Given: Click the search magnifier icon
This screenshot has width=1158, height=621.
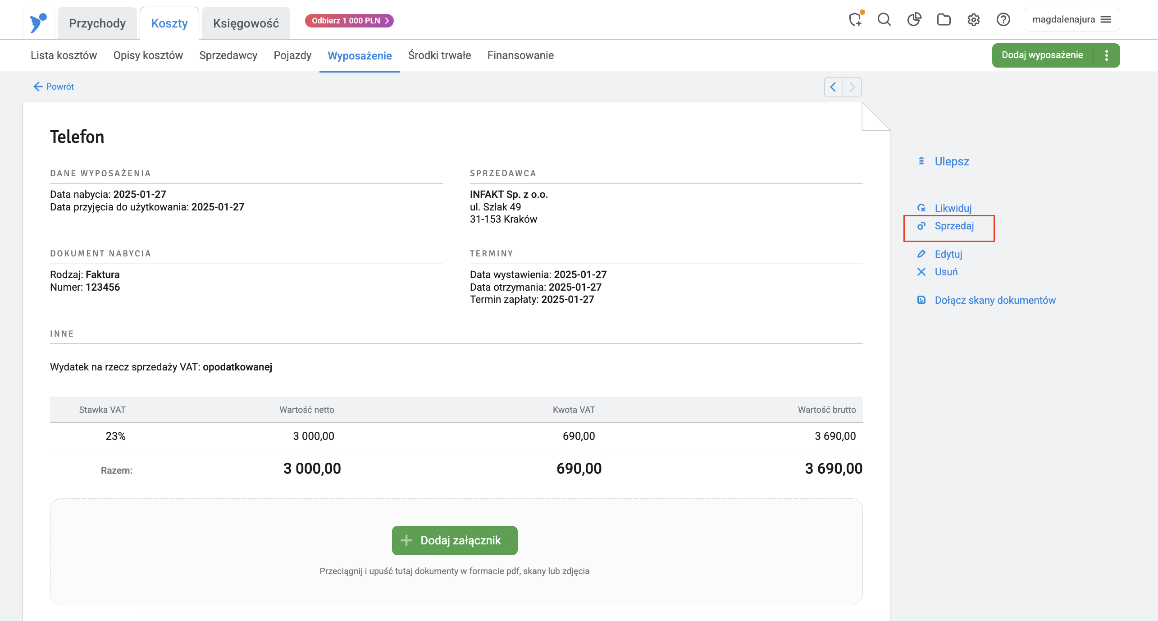Looking at the screenshot, I should tap(884, 20).
